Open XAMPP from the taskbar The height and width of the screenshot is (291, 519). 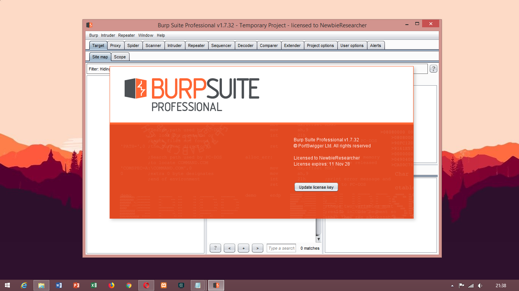[x=164, y=285]
